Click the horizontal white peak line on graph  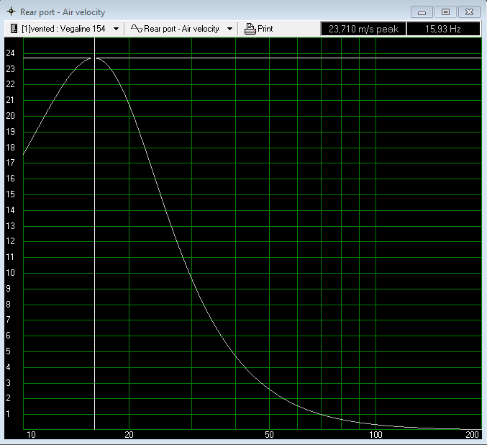tap(288, 58)
